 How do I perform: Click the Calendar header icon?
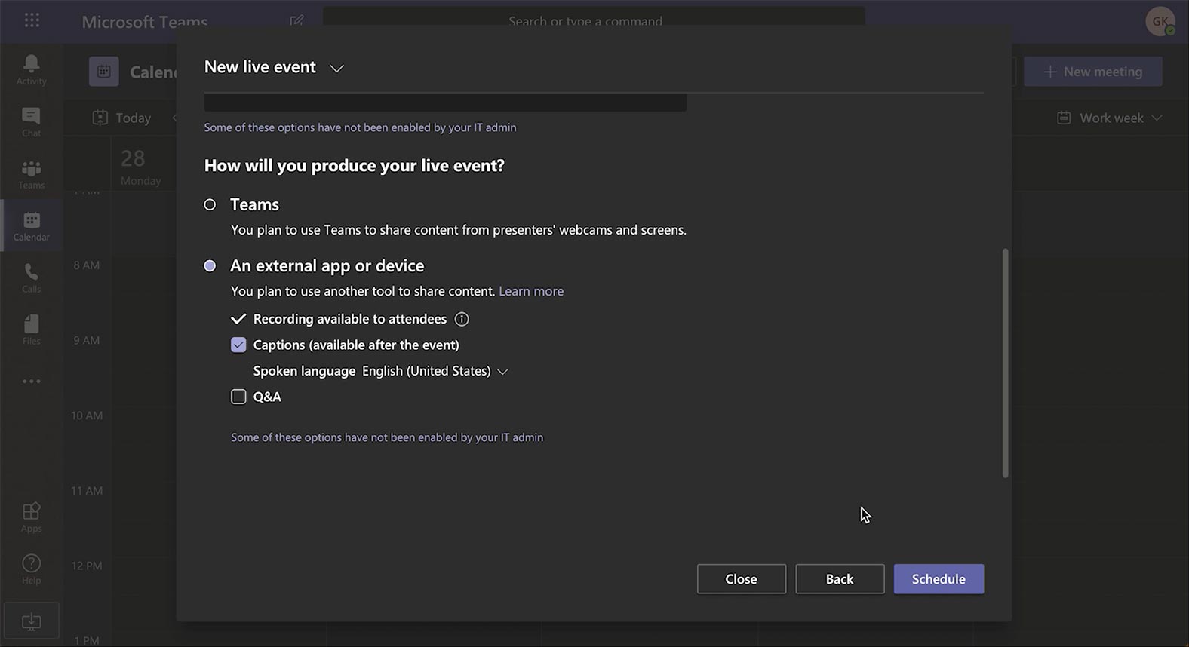click(x=104, y=72)
